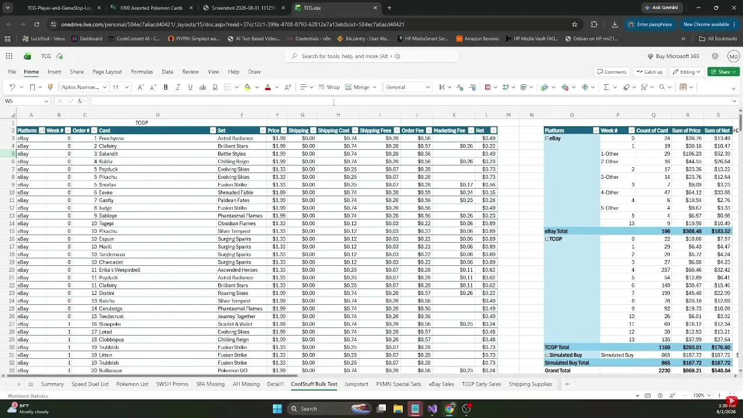743x418 pixels.
Task: Switch to the Shipping Supplies sheet tab
Action: coord(530,384)
